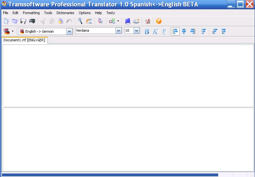255x177 pixels.
Task: Click the Xyz-Abc replace icon
Action: tap(89, 21)
